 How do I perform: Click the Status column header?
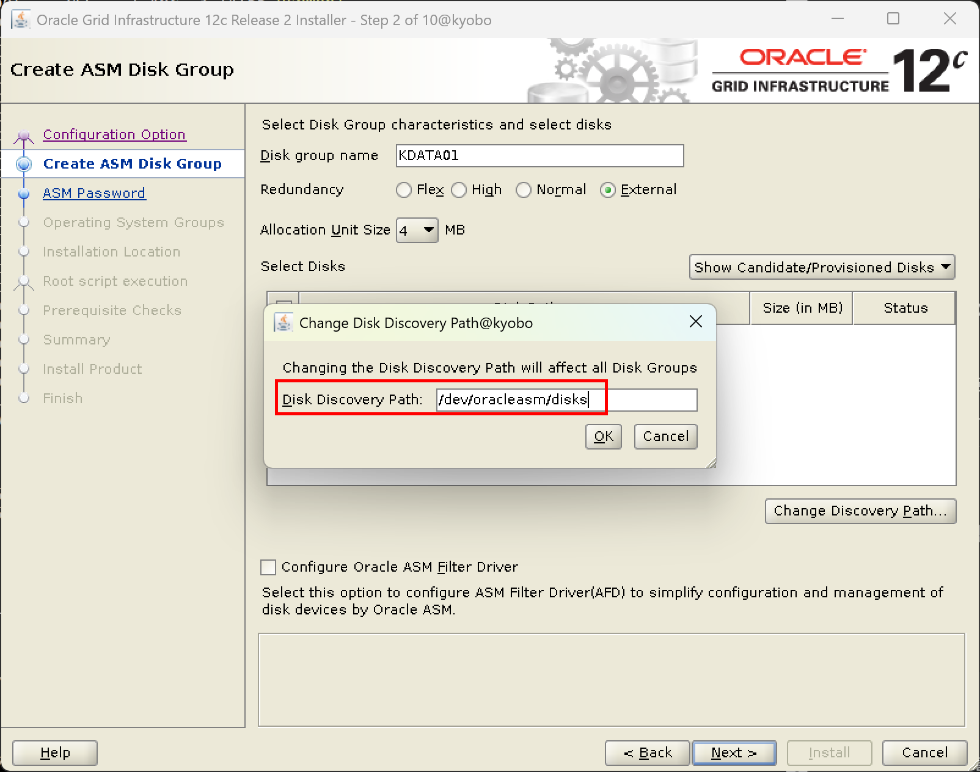coord(905,308)
